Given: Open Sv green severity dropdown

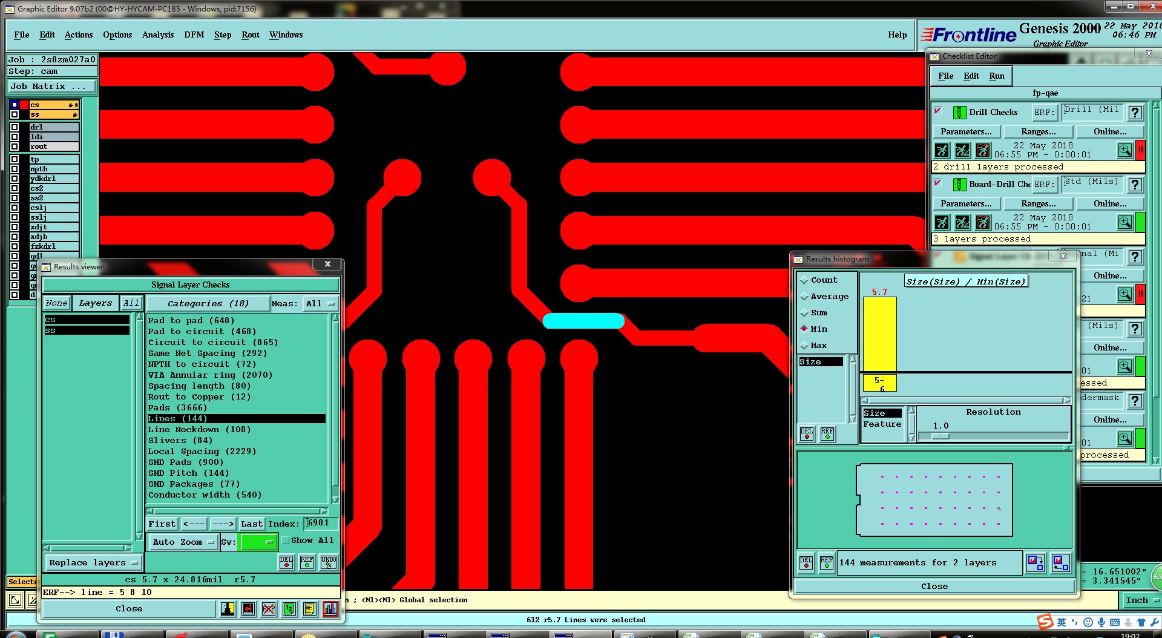Looking at the screenshot, I should coord(258,542).
